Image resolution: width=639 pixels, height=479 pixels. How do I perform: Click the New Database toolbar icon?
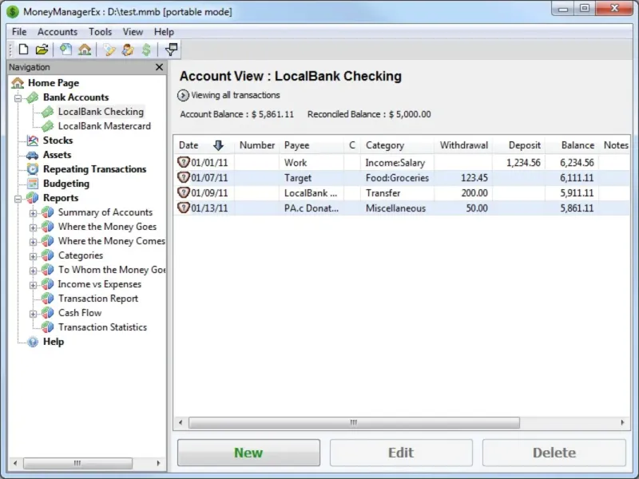pos(23,49)
